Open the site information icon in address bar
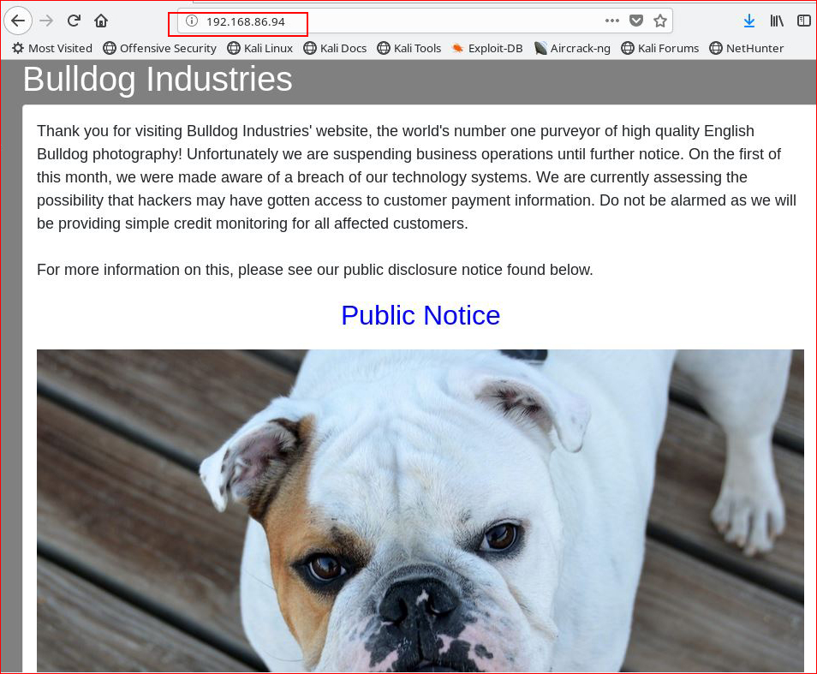Viewport: 817px width, 674px height. 193,21
